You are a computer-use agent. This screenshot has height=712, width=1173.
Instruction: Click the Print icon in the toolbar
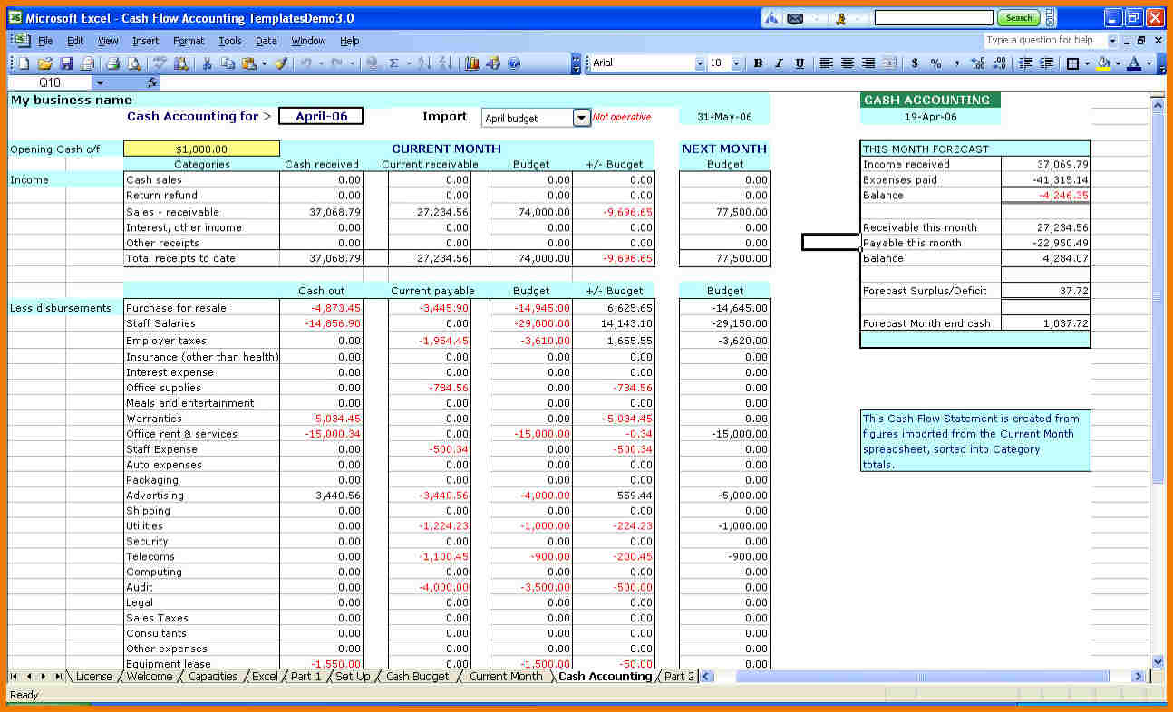click(113, 63)
